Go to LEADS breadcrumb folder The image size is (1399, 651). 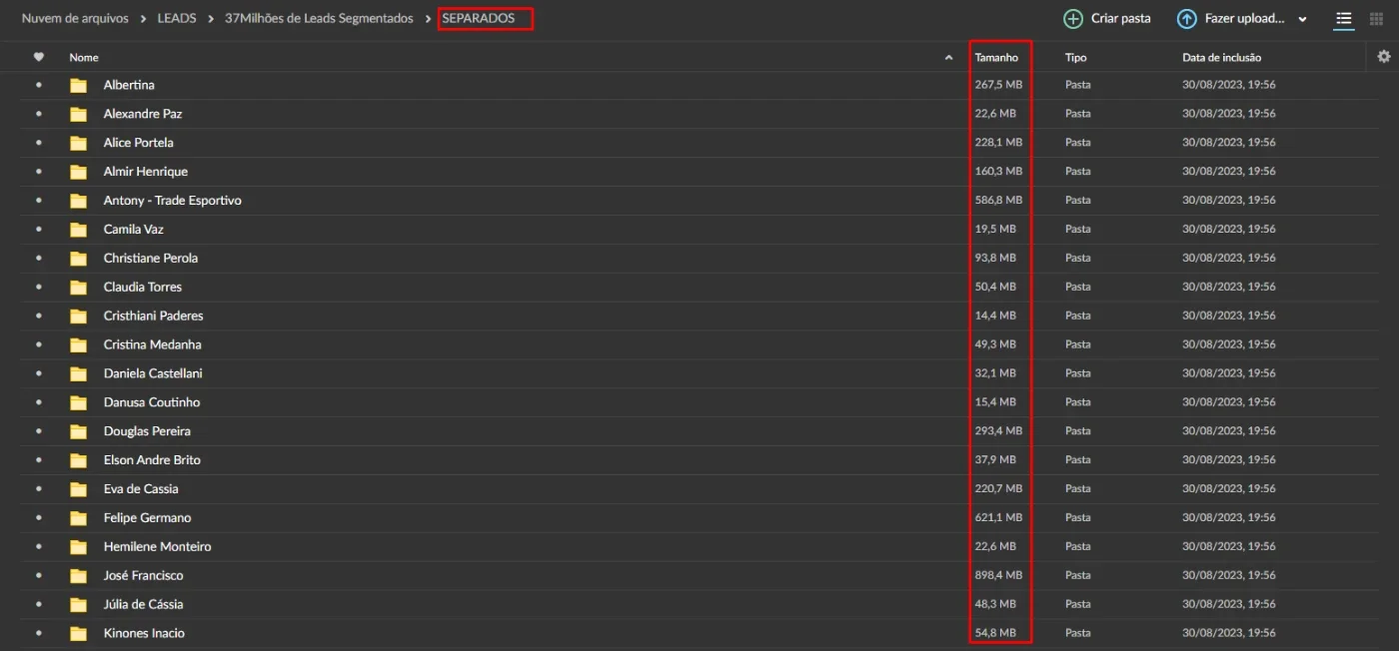click(177, 18)
